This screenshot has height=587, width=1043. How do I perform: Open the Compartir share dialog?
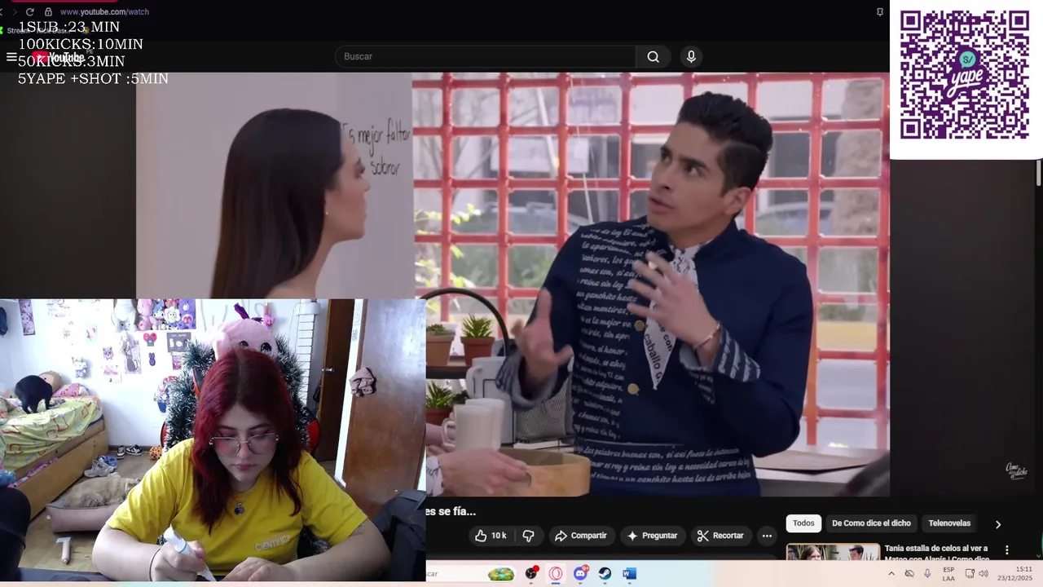coord(580,536)
